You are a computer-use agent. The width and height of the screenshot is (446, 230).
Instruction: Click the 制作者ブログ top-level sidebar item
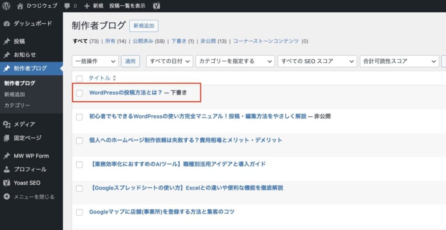coord(31,69)
